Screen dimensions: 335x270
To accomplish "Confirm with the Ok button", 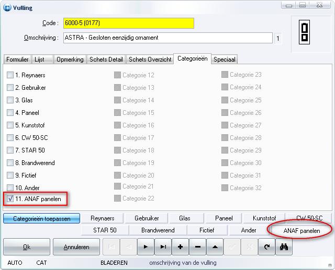I will [x=27, y=247].
